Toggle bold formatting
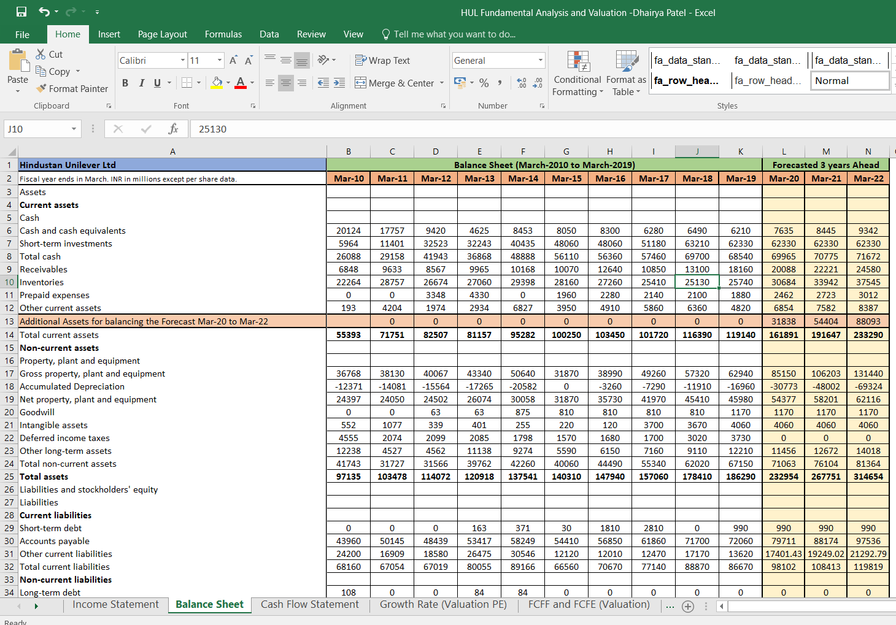Image resolution: width=896 pixels, height=625 pixels. coord(125,83)
